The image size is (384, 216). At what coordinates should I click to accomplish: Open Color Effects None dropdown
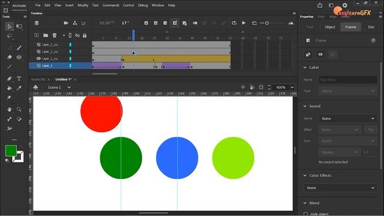coord(340,188)
